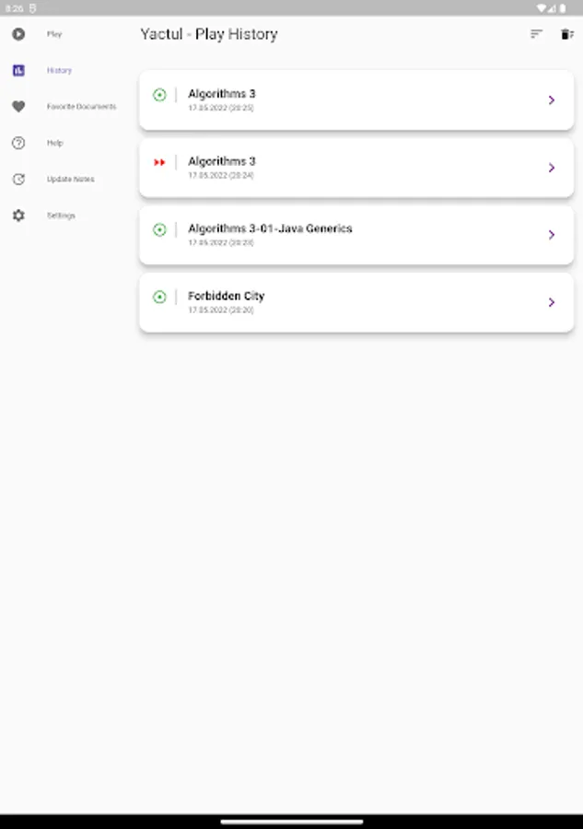
Task: Click green status icon for Forbidden City
Action: [159, 297]
